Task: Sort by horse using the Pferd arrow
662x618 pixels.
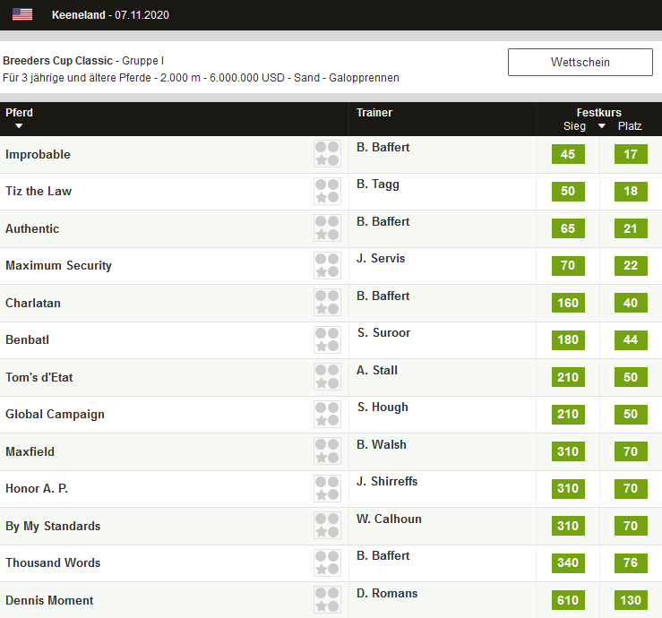Action: click(19, 125)
